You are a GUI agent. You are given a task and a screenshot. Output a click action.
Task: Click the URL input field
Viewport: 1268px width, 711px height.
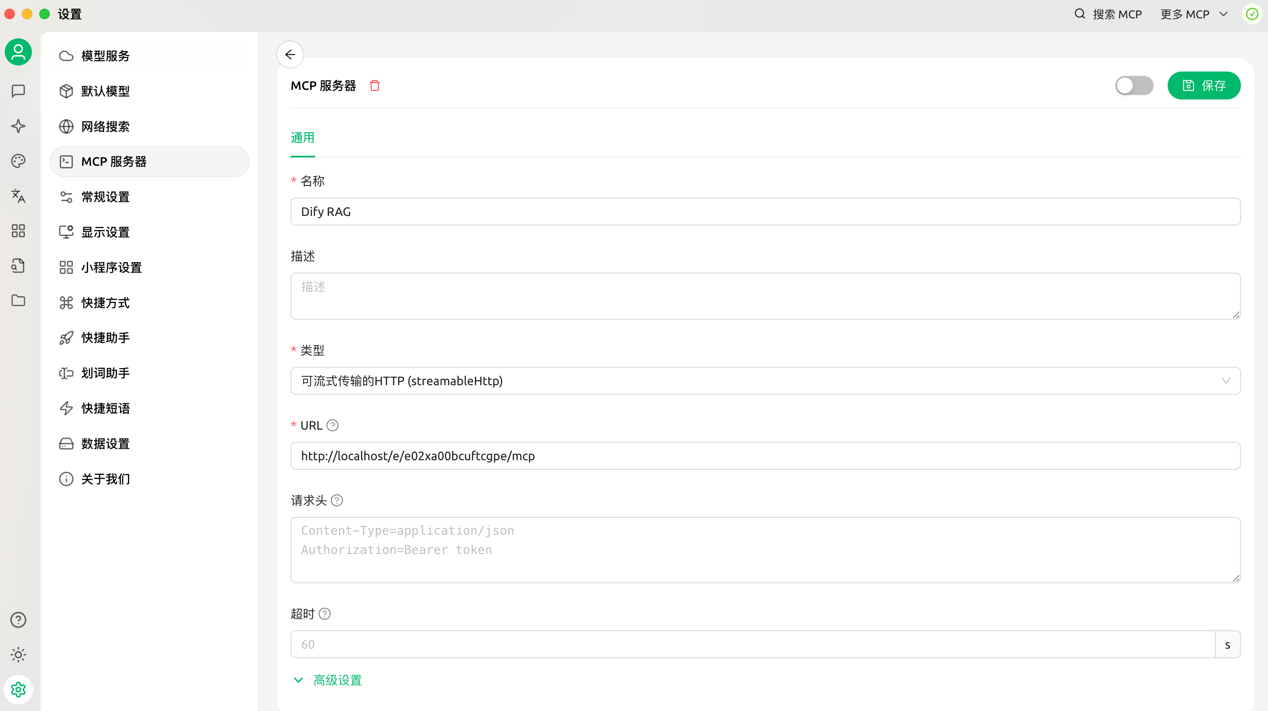(765, 456)
